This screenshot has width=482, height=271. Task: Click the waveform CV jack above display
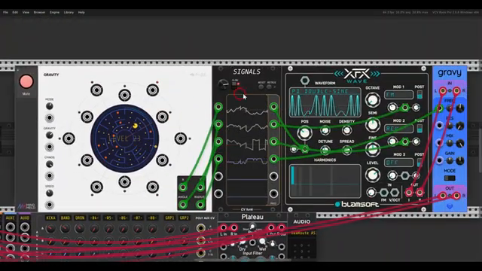pos(304,81)
